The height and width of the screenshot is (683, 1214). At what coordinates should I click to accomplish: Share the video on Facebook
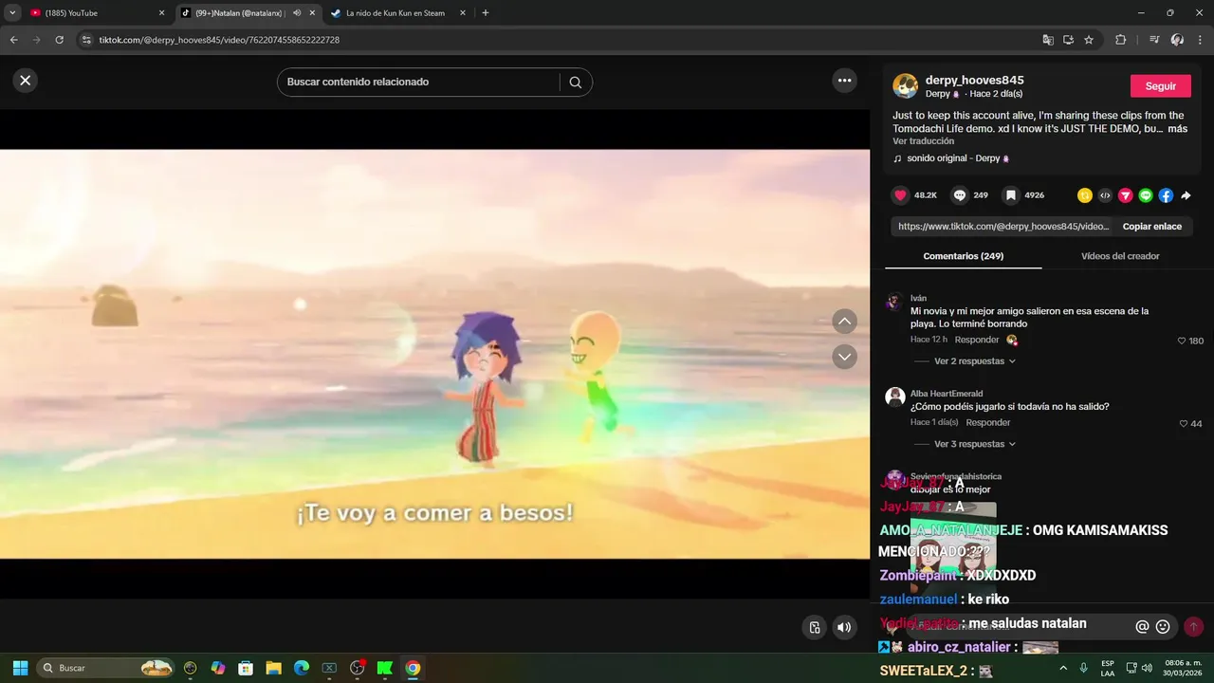[1166, 195]
